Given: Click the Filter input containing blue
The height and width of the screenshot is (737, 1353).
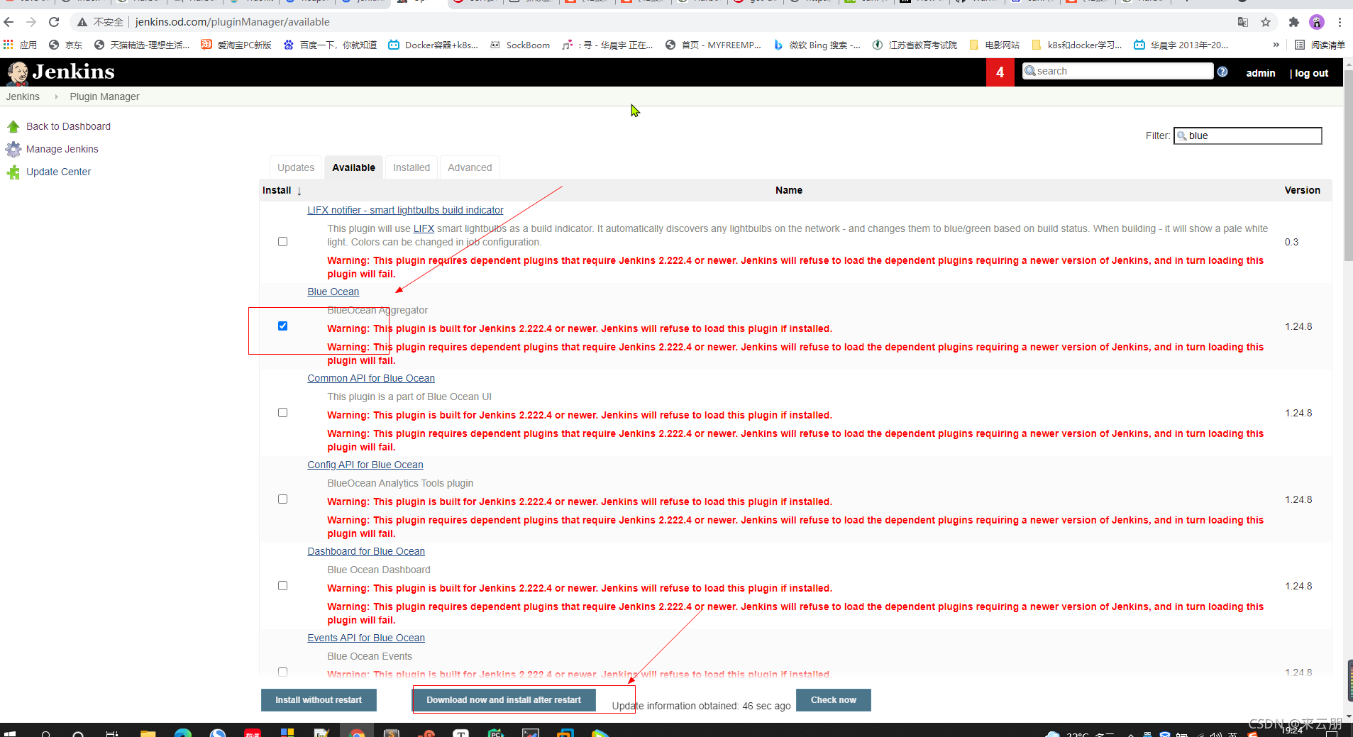Looking at the screenshot, I should point(1248,135).
